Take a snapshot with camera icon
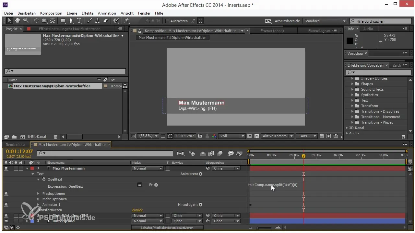Viewport: 415px width, 233px height. (x=200, y=136)
